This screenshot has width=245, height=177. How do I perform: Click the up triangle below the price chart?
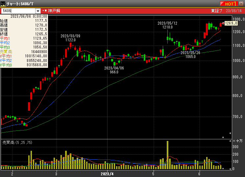point(223,137)
